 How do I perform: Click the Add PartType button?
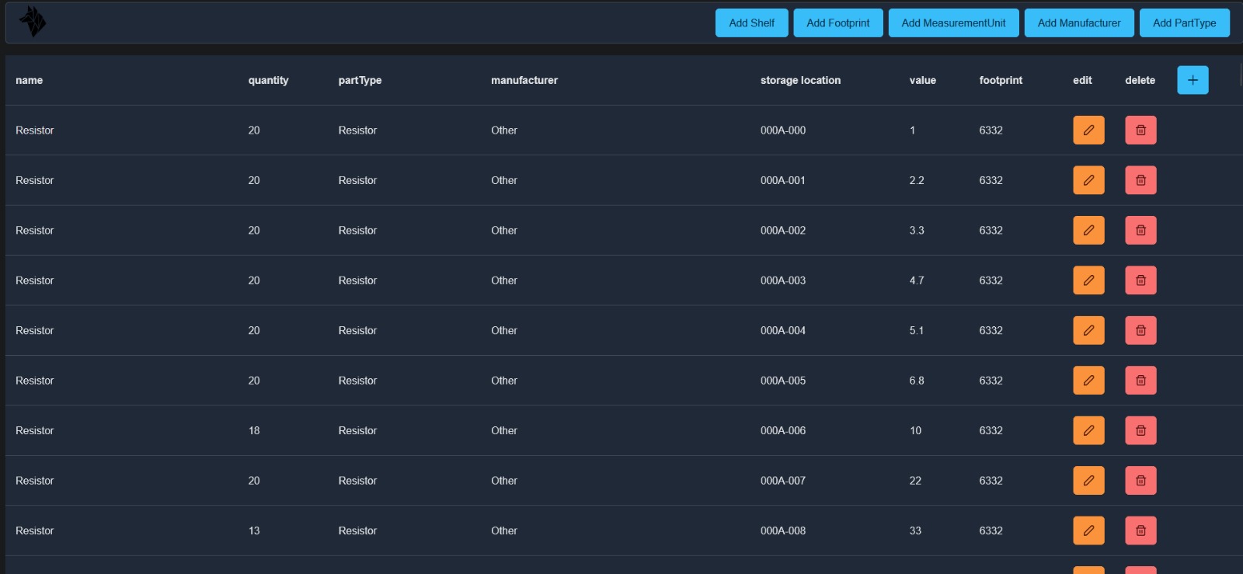click(x=1184, y=23)
